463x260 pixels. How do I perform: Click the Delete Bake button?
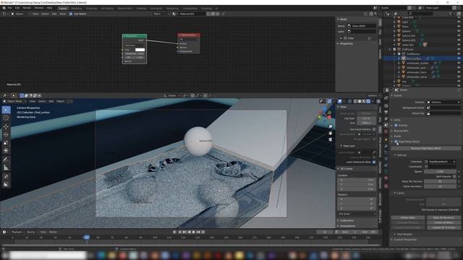point(408,218)
